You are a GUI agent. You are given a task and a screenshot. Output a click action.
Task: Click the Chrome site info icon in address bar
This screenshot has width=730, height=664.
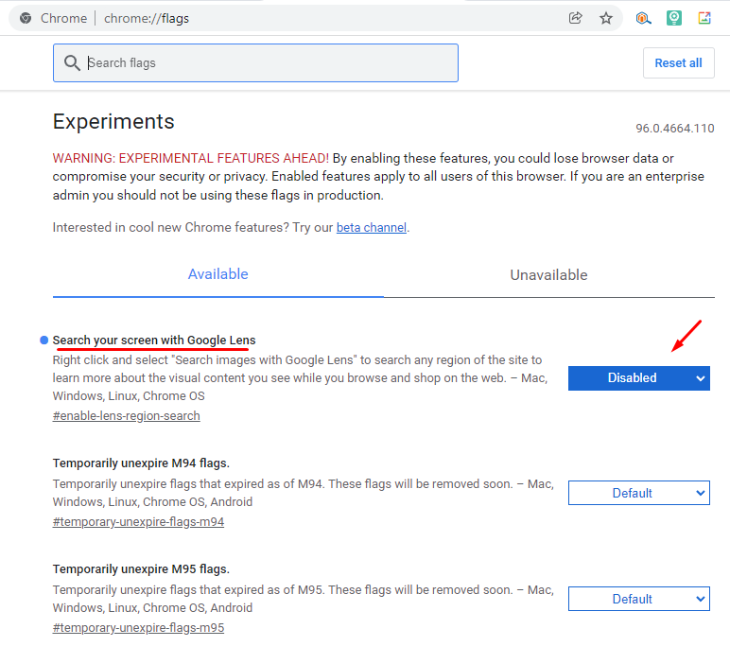pos(26,18)
